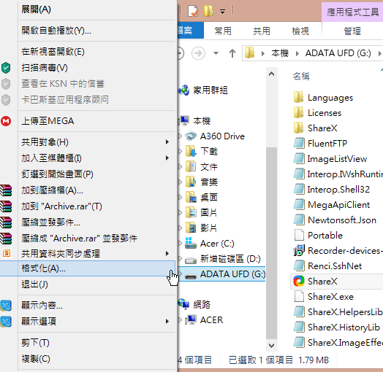Click the Kaspersky scan virus shield icon
This screenshot has height=372, width=383.
point(6,68)
